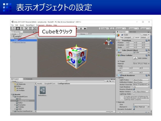Switch to the Console tab

click(x=29, y=79)
